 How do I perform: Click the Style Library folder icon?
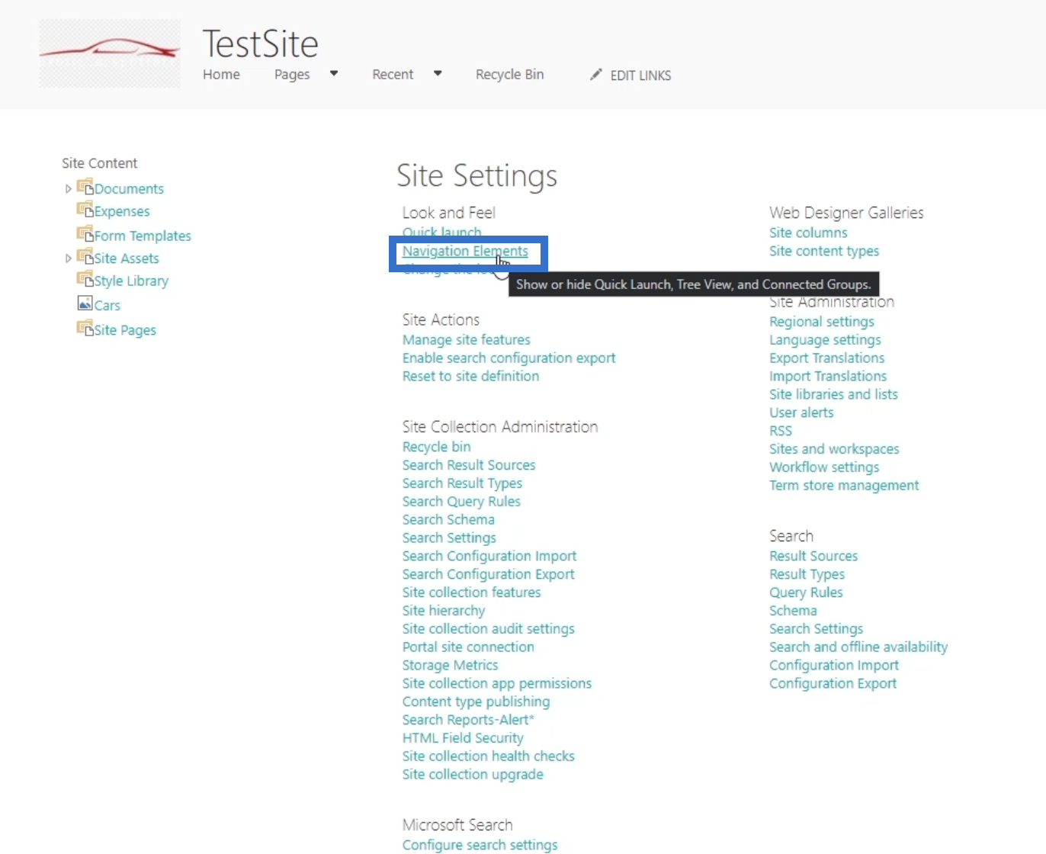click(85, 279)
